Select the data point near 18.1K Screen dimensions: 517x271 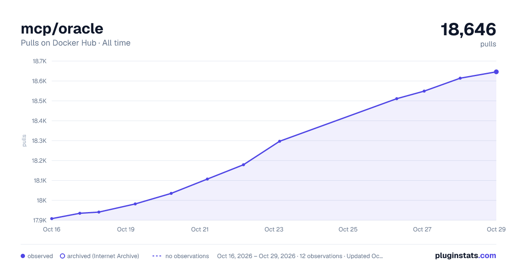tap(207, 179)
